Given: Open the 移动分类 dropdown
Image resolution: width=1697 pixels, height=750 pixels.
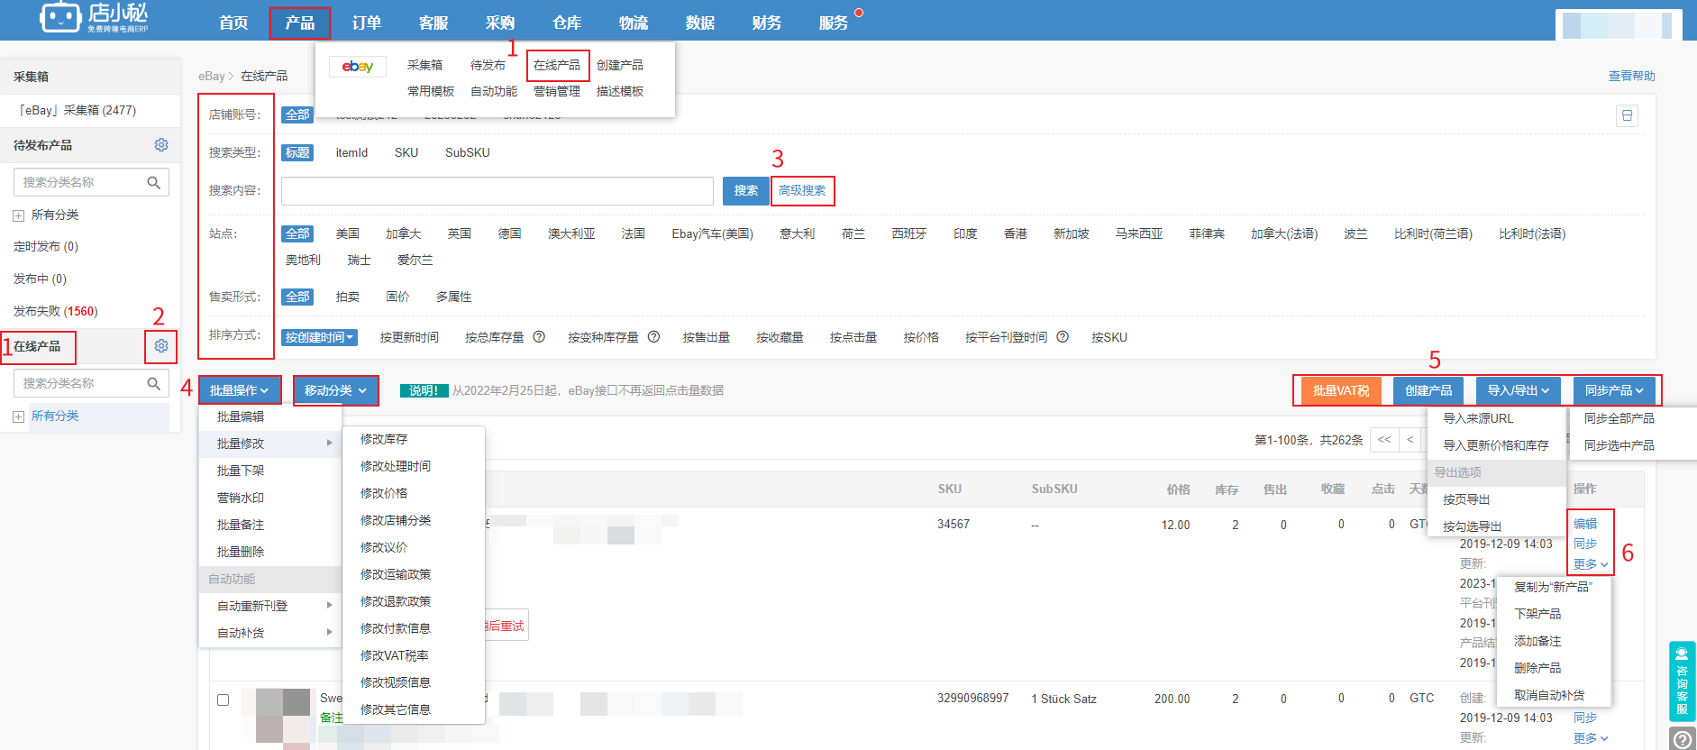Looking at the screenshot, I should pyautogui.click(x=335, y=390).
